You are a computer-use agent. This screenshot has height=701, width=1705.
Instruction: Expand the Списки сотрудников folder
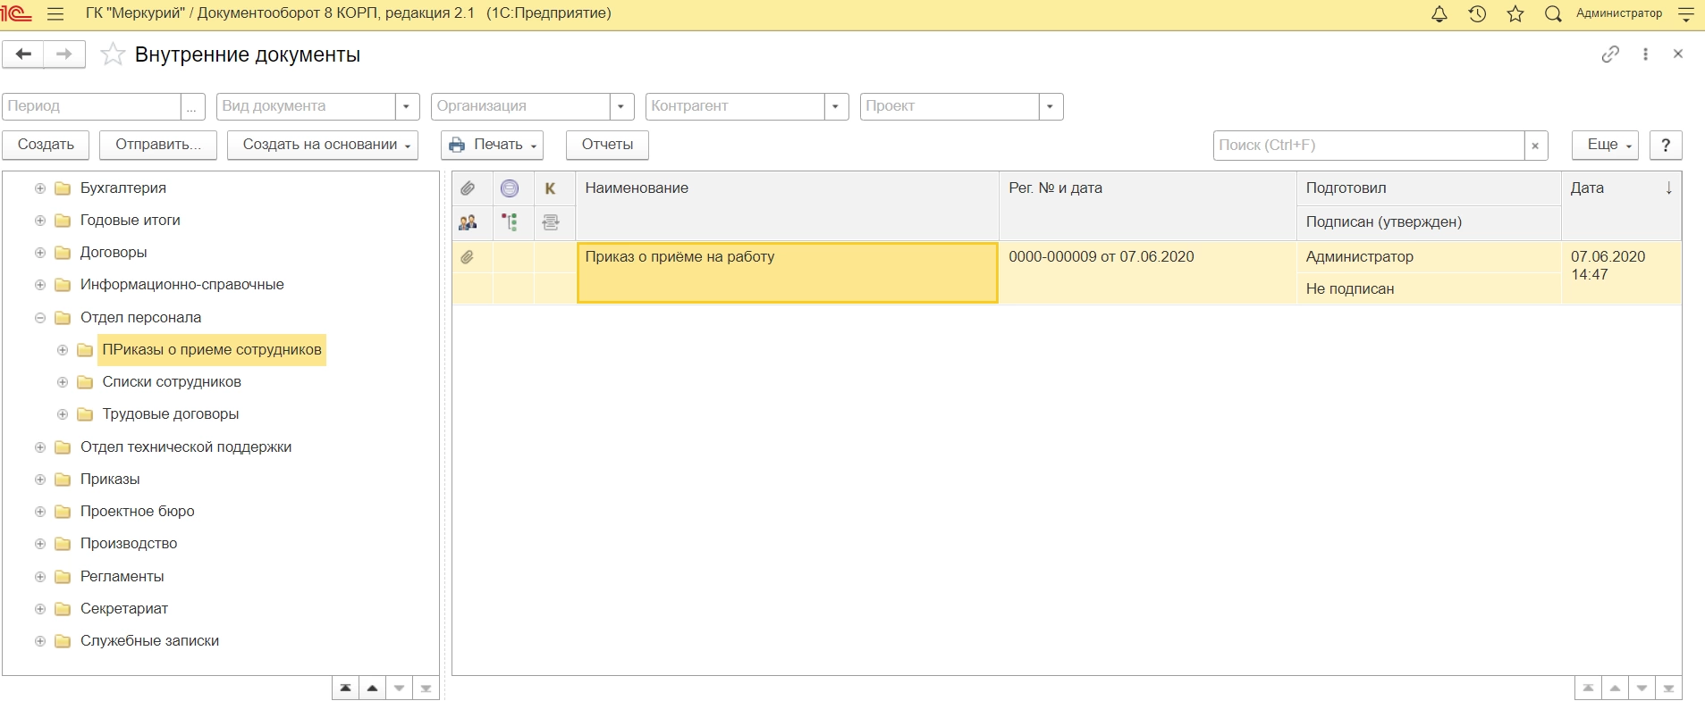click(63, 382)
